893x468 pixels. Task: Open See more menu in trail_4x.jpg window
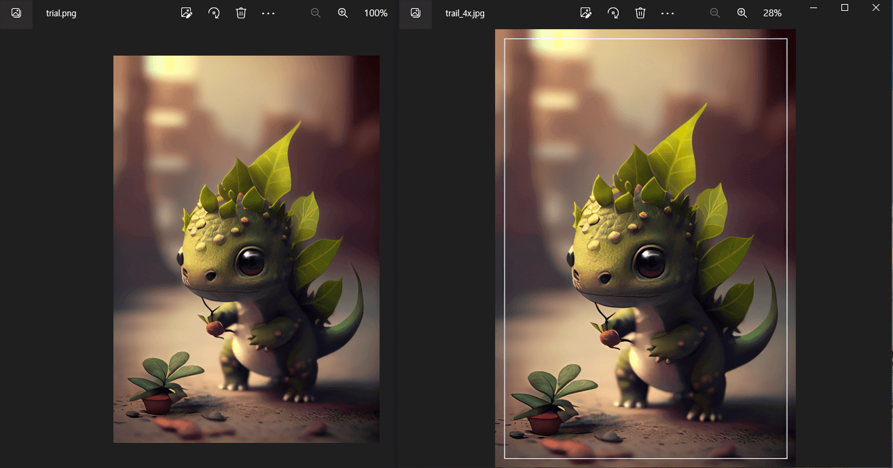(x=668, y=13)
